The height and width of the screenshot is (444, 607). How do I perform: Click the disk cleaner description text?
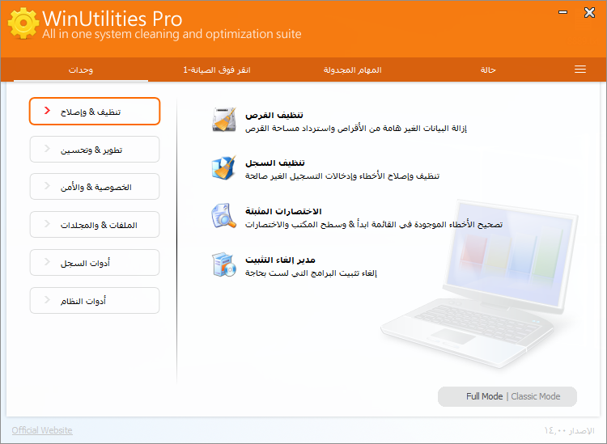coord(356,128)
